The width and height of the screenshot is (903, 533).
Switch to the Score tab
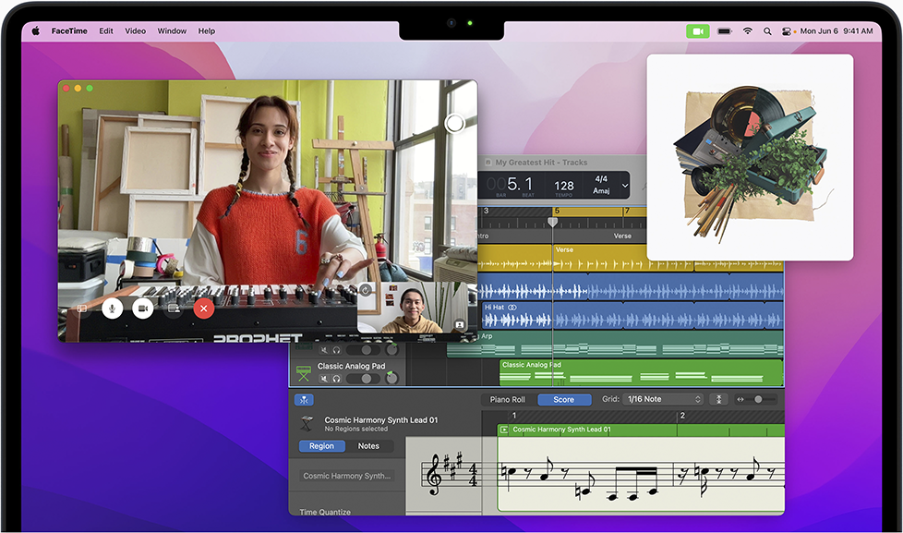[564, 399]
